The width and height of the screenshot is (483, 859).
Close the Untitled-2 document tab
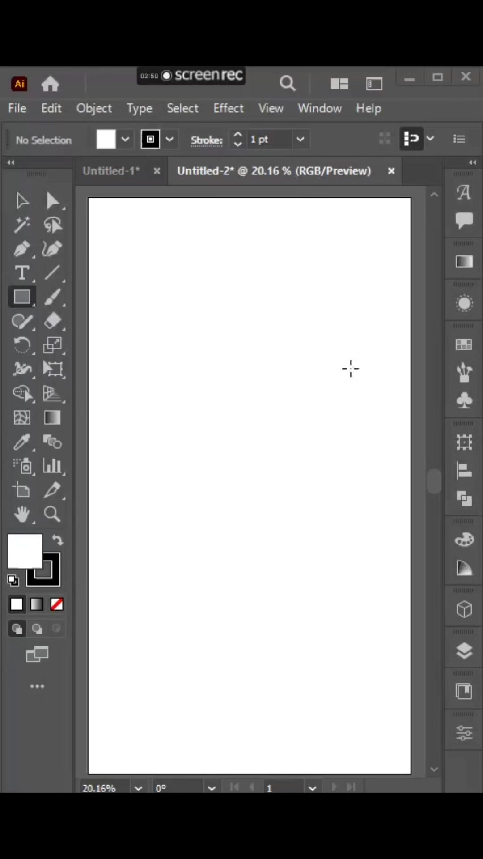[391, 171]
